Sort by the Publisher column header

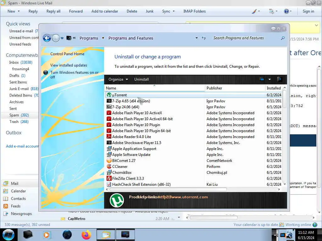click(235, 88)
